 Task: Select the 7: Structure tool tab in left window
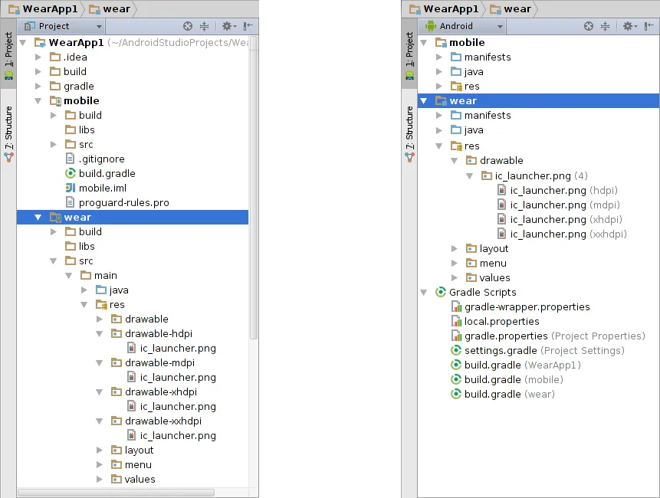coord(8,134)
